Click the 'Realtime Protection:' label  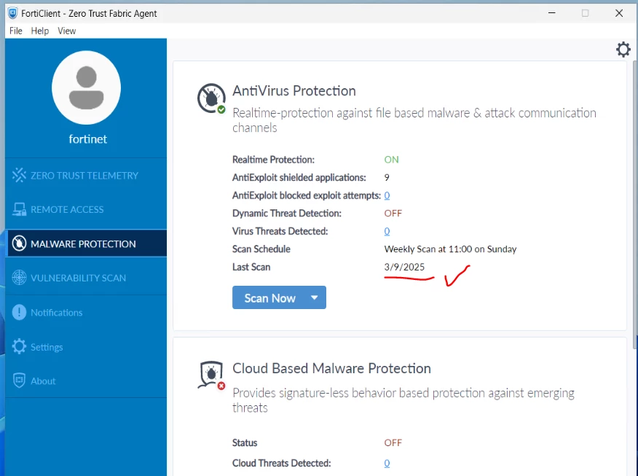(273, 160)
